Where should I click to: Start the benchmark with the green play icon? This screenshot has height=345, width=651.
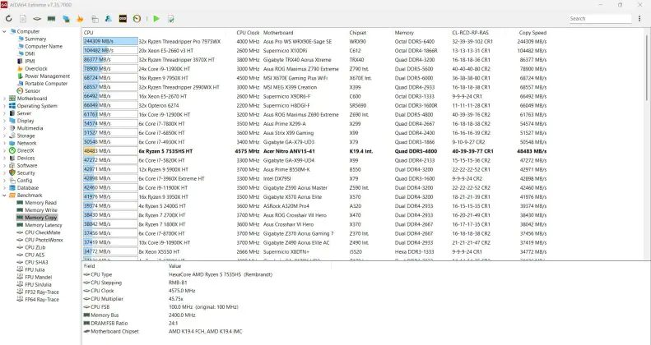tap(156, 19)
